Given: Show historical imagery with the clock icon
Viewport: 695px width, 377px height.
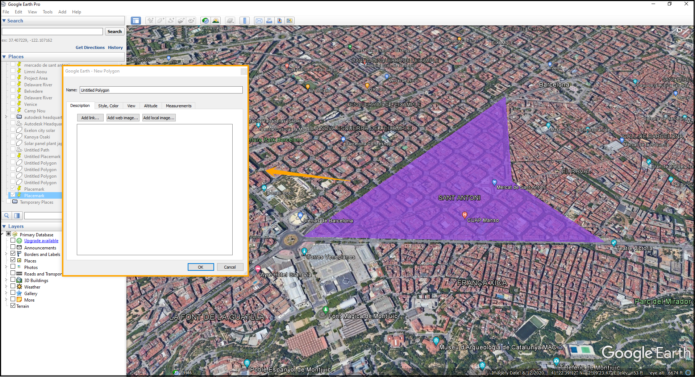Looking at the screenshot, I should click(205, 21).
